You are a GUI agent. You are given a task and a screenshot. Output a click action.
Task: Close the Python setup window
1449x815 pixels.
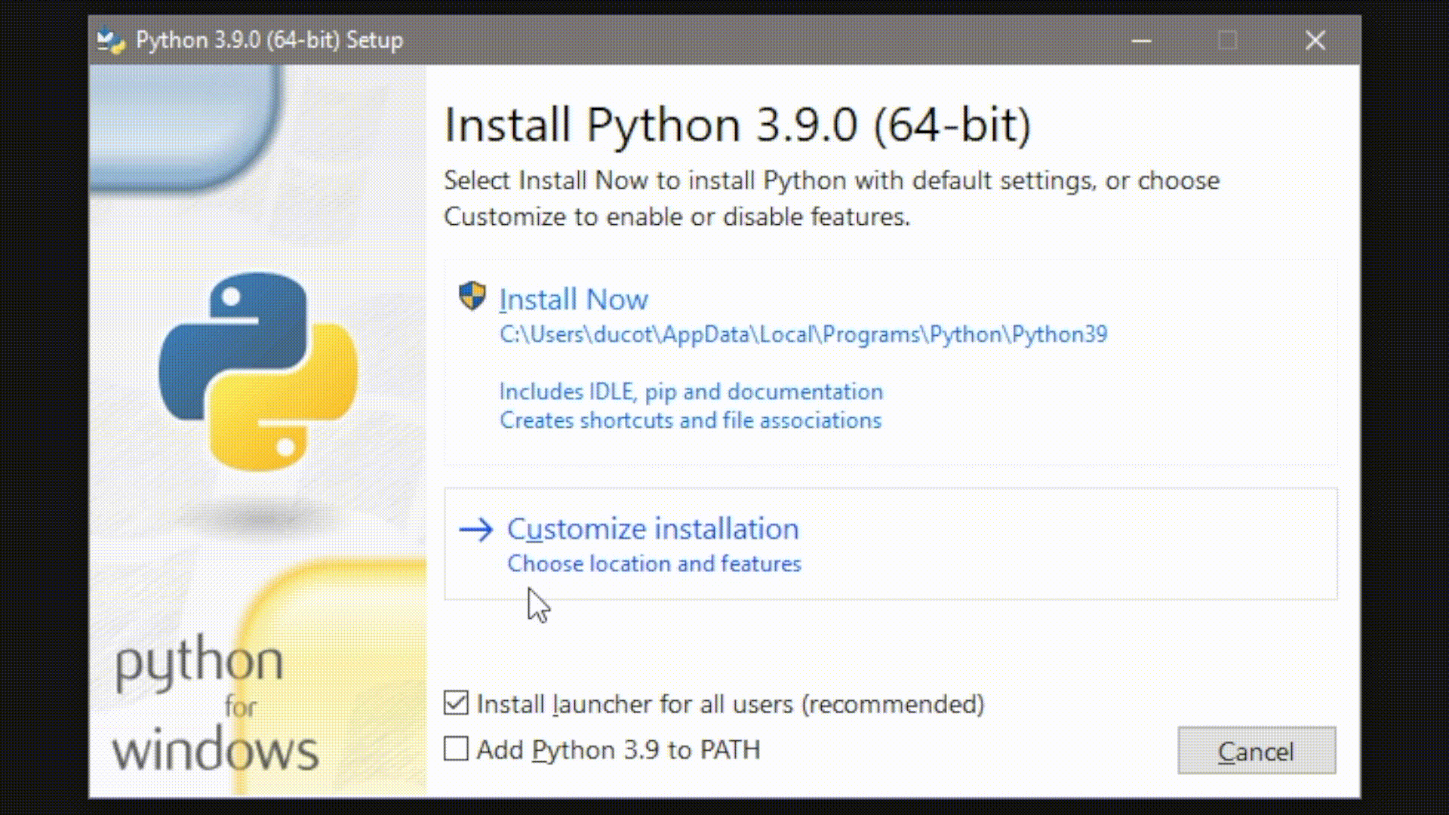pos(1315,40)
